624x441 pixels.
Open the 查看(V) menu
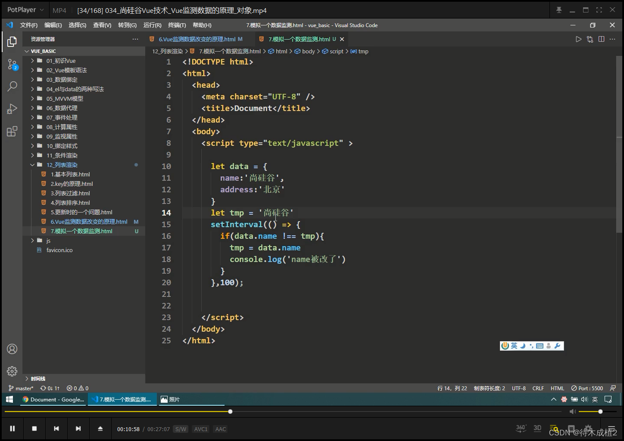(102, 25)
